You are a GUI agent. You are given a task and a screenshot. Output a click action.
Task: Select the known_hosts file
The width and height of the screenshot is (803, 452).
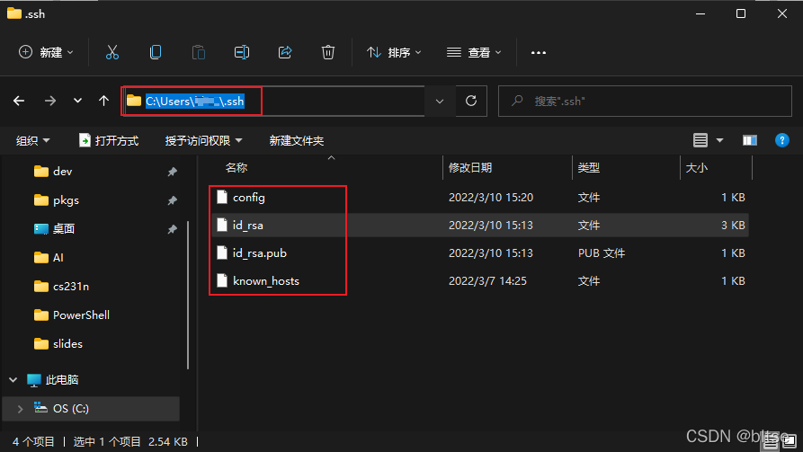(266, 280)
